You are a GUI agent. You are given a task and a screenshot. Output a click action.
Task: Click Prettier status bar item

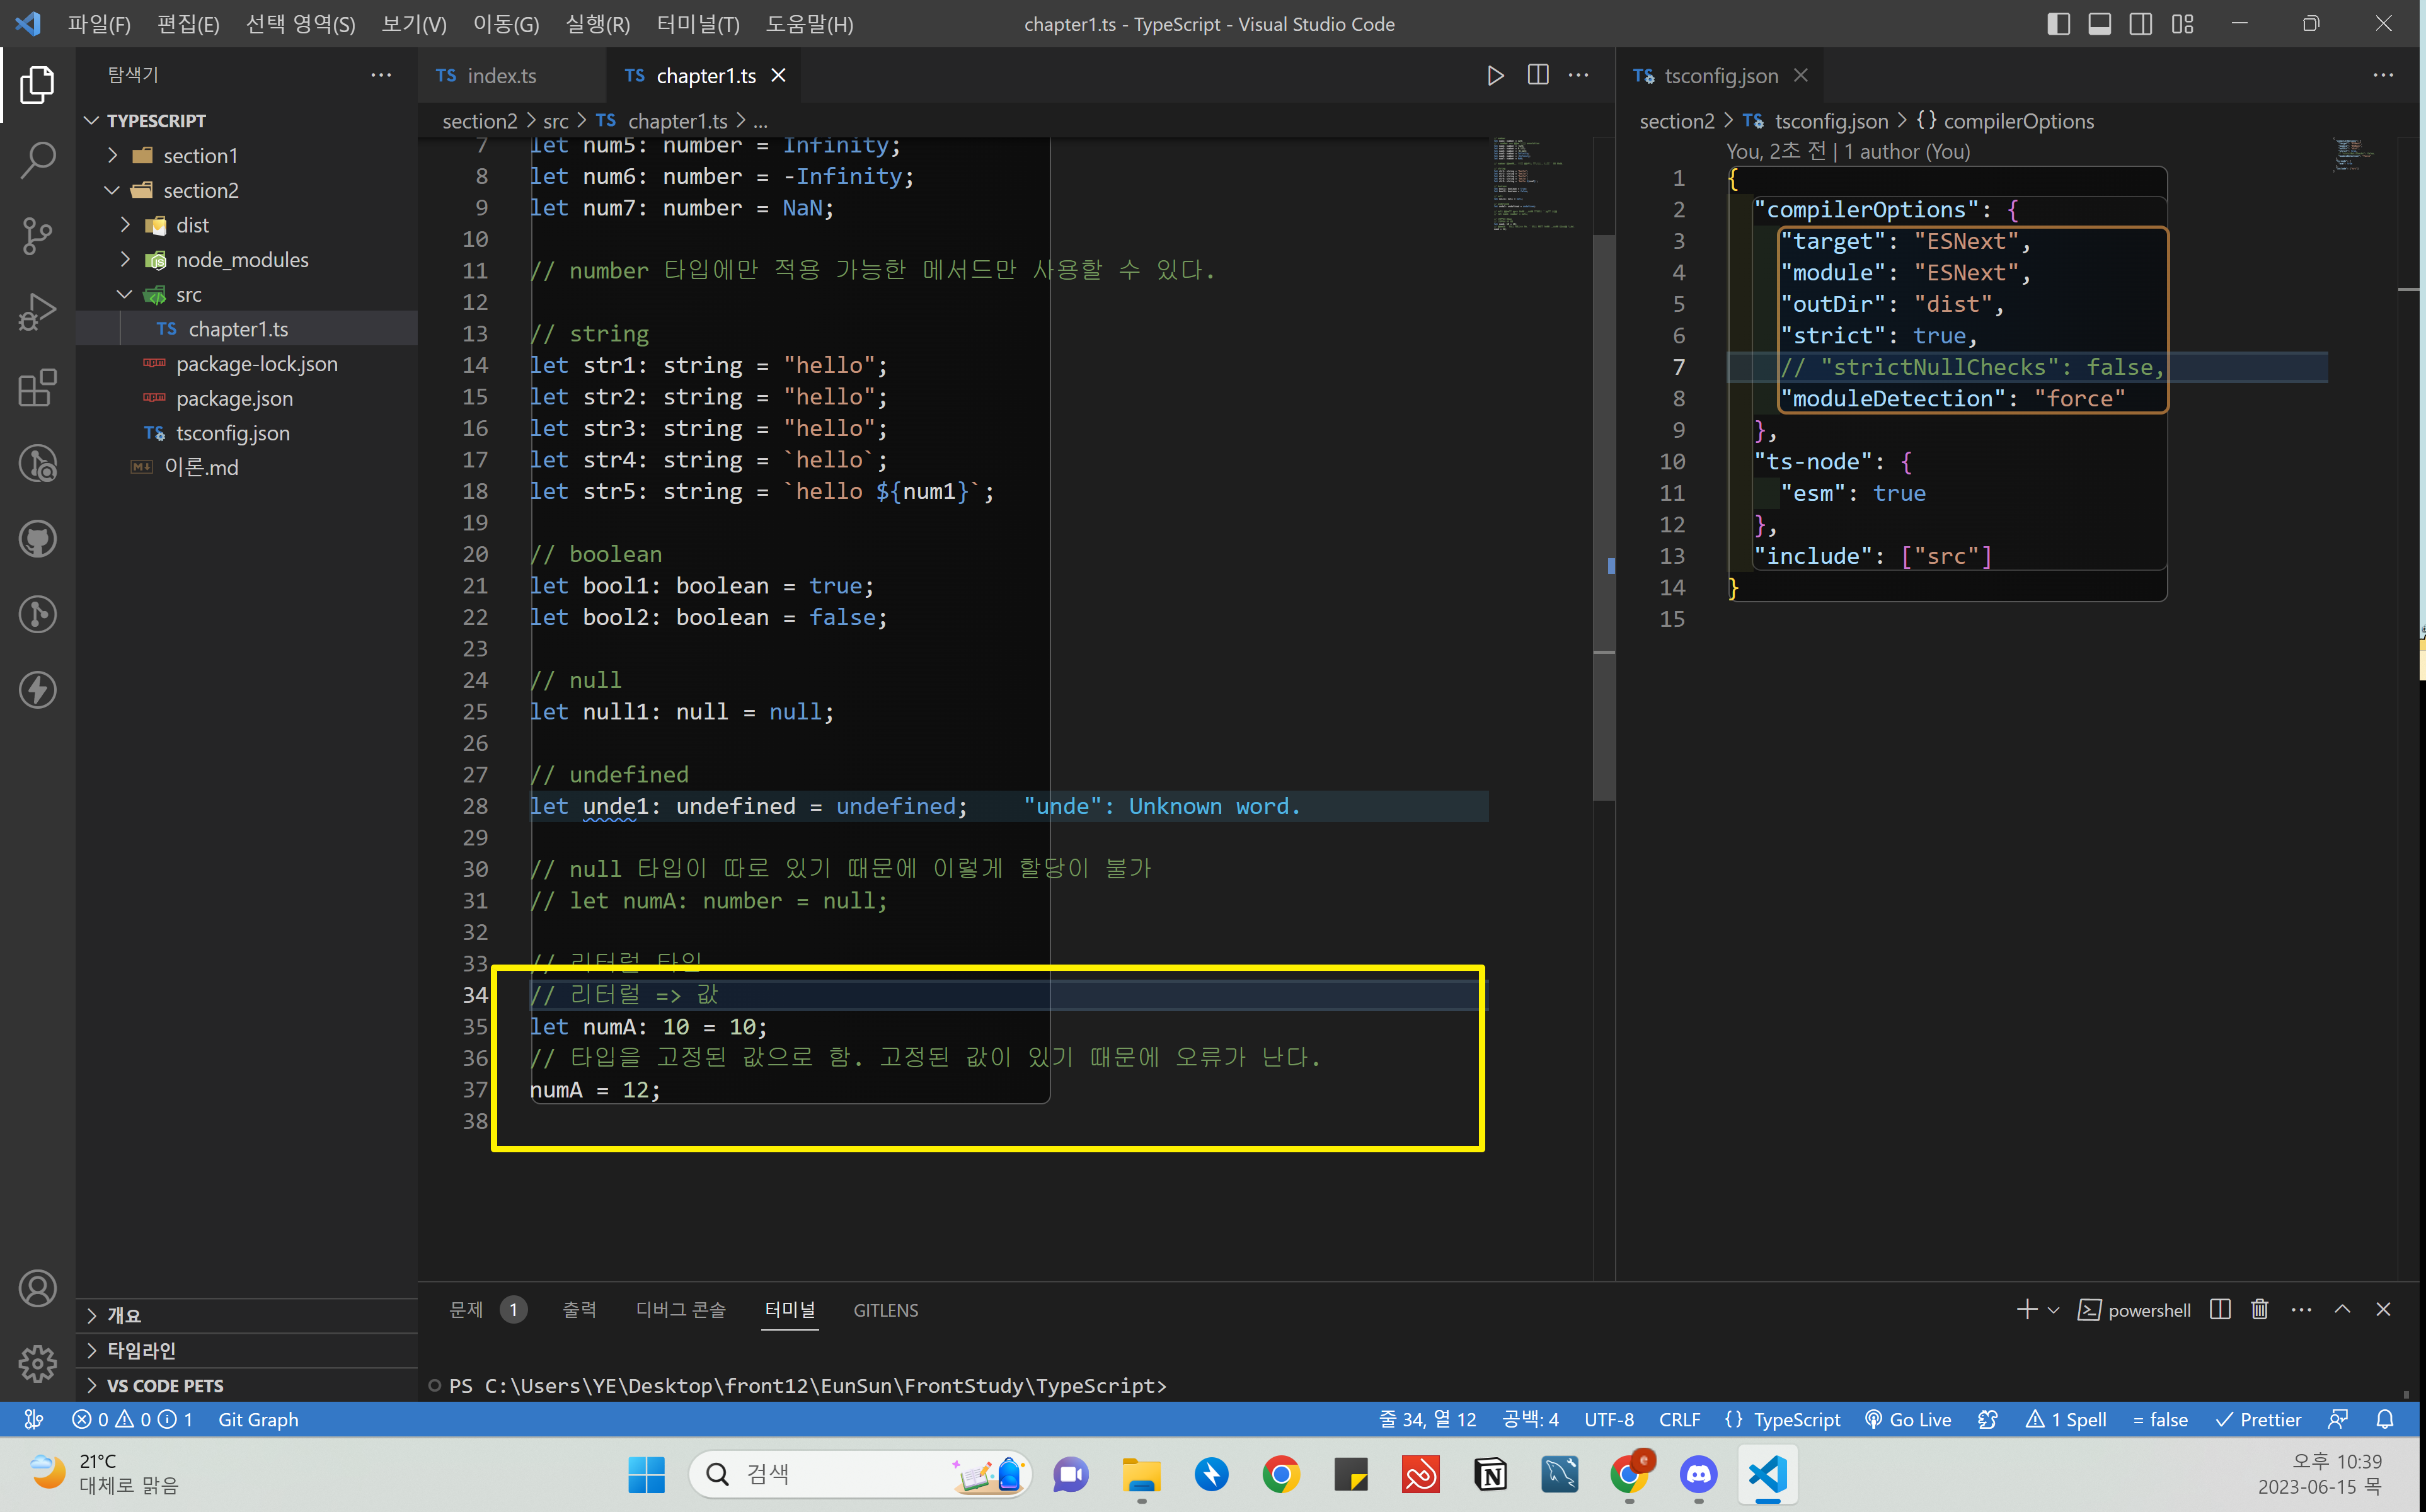tap(2258, 1419)
